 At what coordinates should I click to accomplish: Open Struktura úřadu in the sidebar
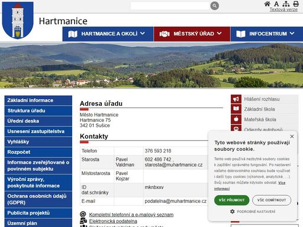[x=38, y=111]
